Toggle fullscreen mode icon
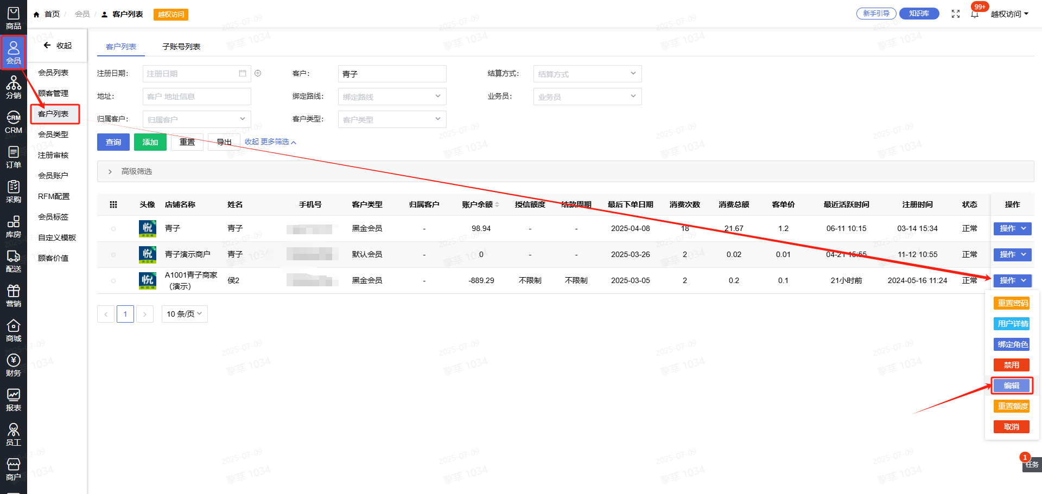Image resolution: width=1042 pixels, height=494 pixels. (956, 14)
